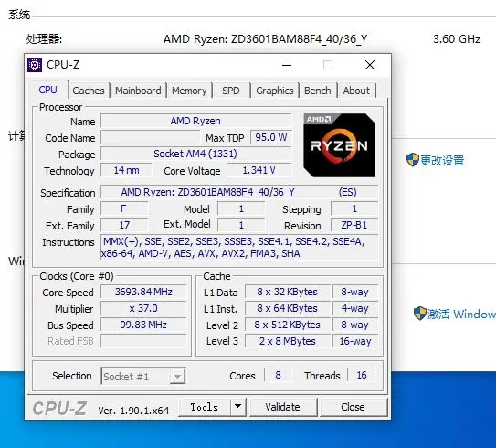
Task: Click the 处理器 label in System window
Action: click(x=44, y=39)
